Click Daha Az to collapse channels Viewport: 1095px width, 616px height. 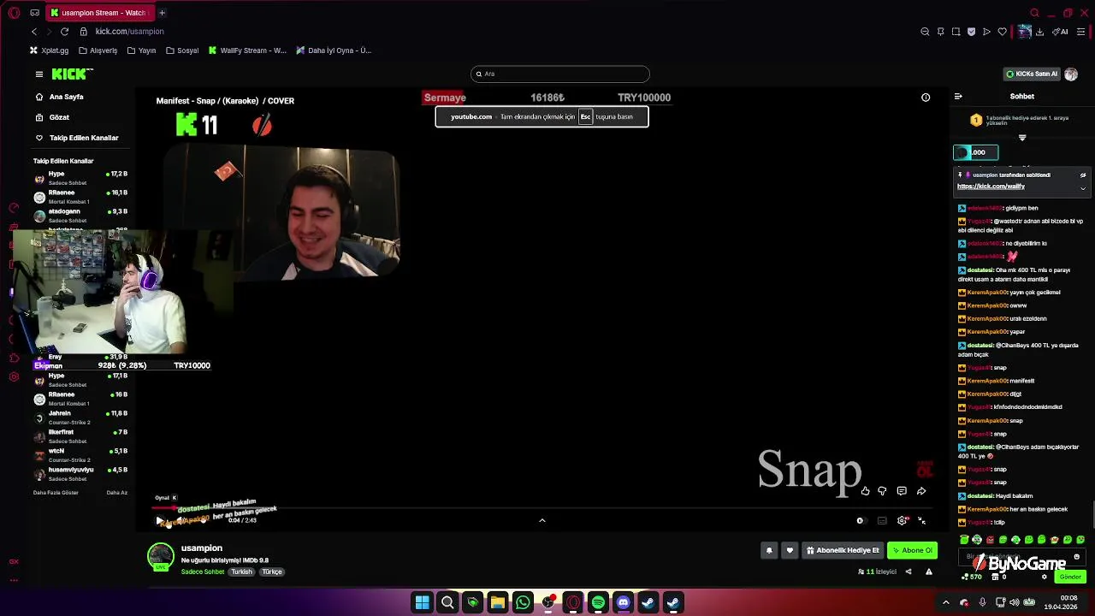coord(116,493)
